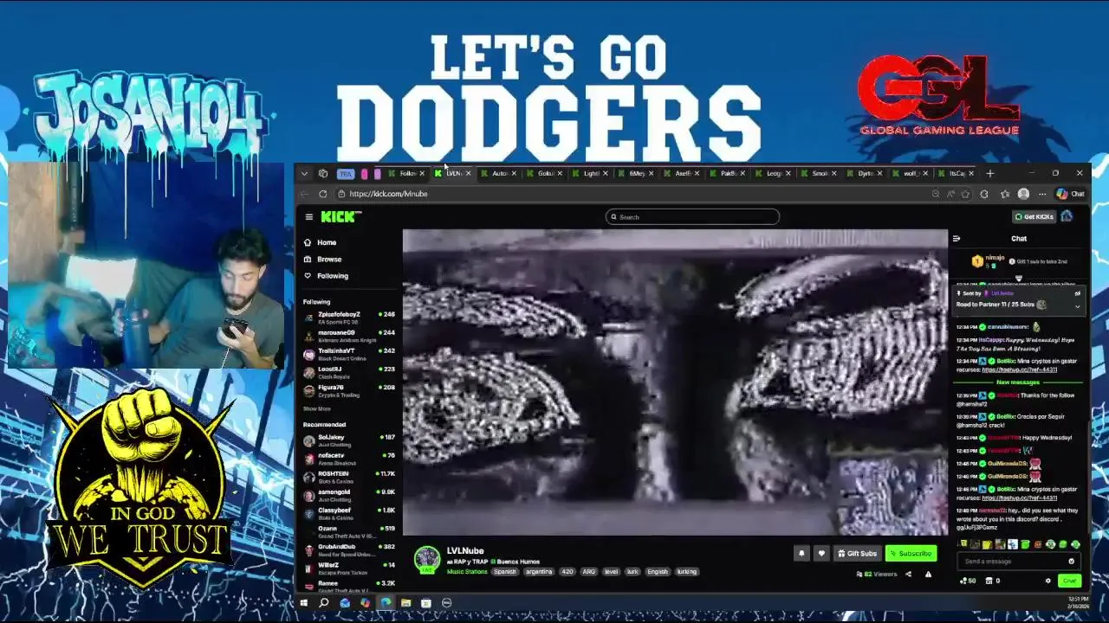Image resolution: width=1109 pixels, height=623 pixels.
Task: Click the LVLNube streamer avatar
Action: pyautogui.click(x=426, y=560)
